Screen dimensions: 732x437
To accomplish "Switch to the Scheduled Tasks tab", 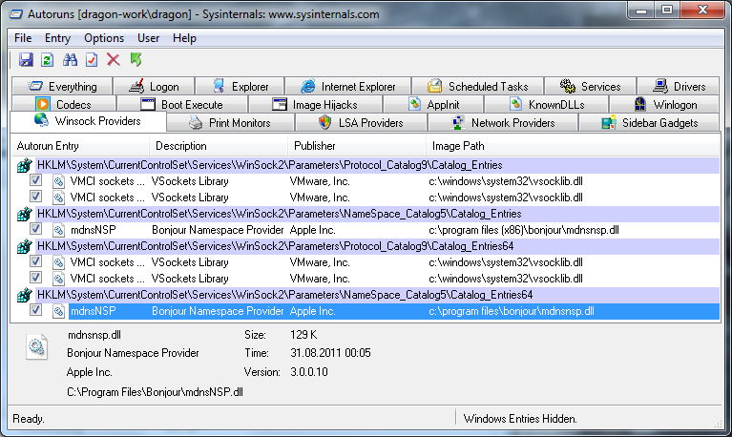I will coord(477,87).
